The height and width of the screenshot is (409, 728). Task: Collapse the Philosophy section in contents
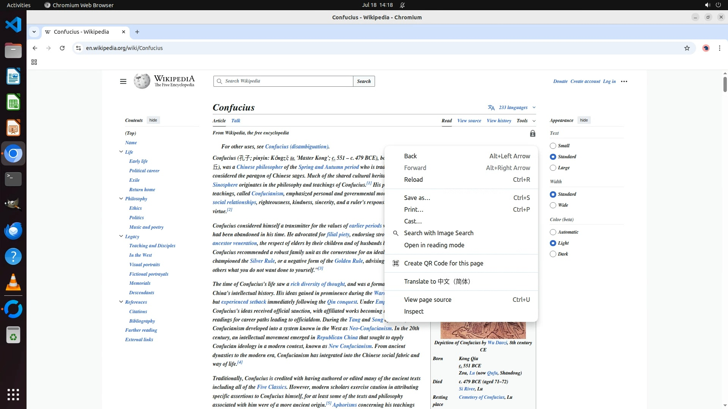pyautogui.click(x=121, y=198)
